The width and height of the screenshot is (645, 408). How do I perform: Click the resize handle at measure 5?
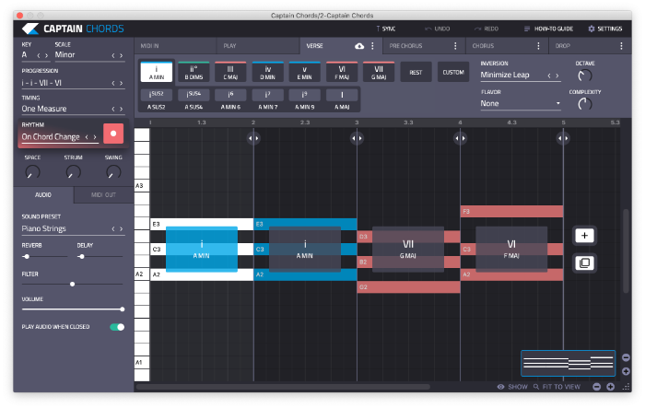point(563,138)
